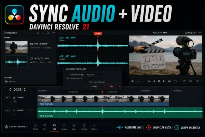The height and width of the screenshot is (137, 205).
Task: Open the Sync Bin smart bin
Action: tap(10, 82)
